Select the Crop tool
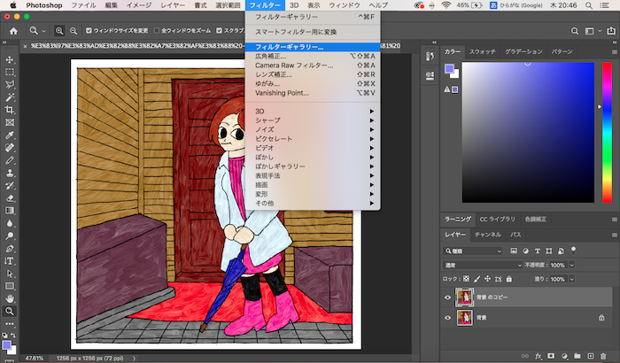This screenshot has height=363, width=620. pos(10,110)
